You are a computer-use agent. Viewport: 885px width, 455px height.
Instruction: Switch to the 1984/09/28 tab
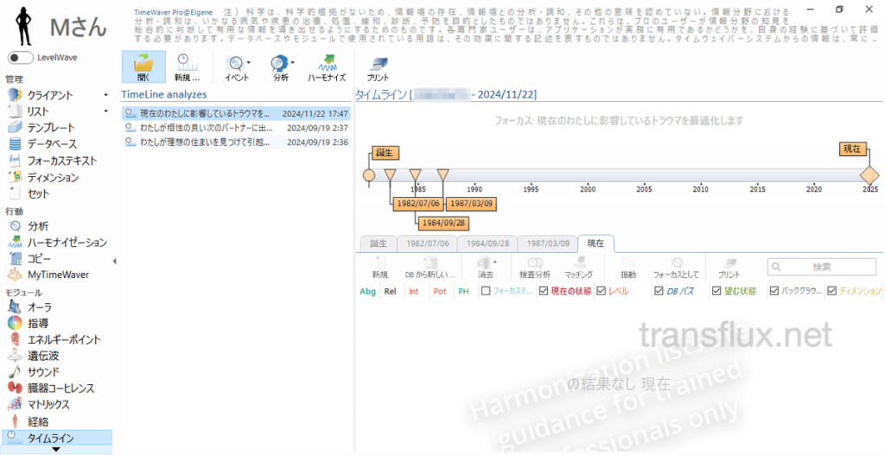[x=487, y=243]
